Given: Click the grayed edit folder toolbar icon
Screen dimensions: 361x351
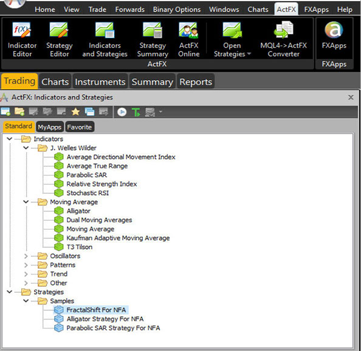Looking at the screenshot, I should [47, 112].
